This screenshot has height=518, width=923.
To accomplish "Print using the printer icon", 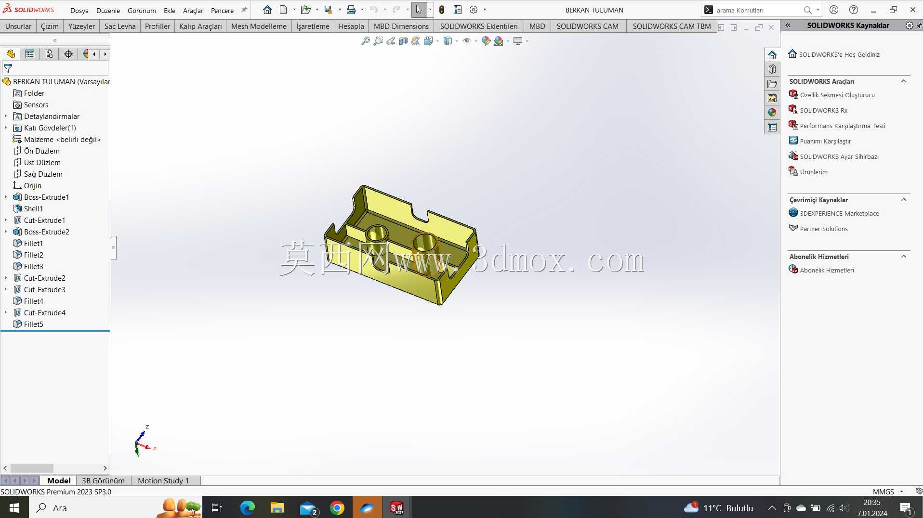I will (x=351, y=10).
